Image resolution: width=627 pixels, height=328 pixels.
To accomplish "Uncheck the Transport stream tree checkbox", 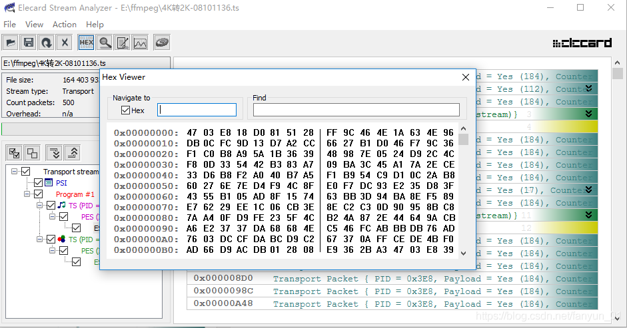I will [25, 172].
